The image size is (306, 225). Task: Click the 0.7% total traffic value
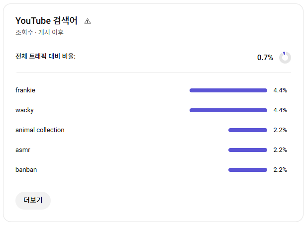265,58
